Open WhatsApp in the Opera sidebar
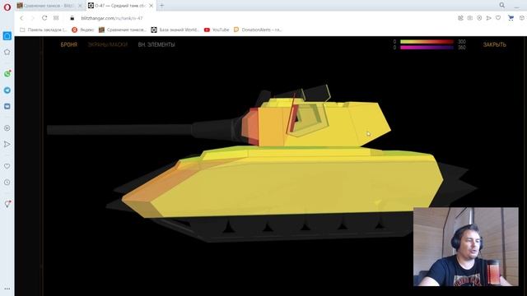The width and height of the screenshot is (527, 296). pyautogui.click(x=7, y=73)
